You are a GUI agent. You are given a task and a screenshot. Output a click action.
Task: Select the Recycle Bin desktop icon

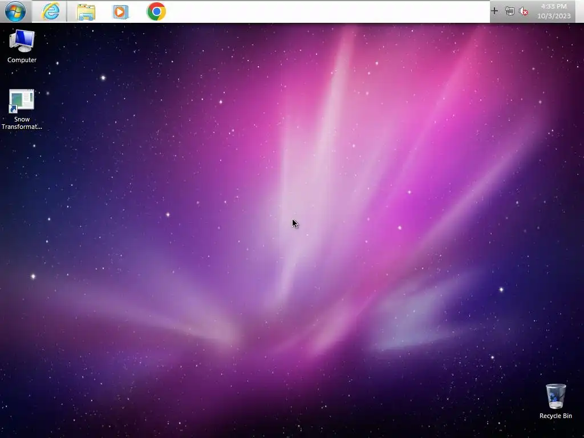[555, 401]
